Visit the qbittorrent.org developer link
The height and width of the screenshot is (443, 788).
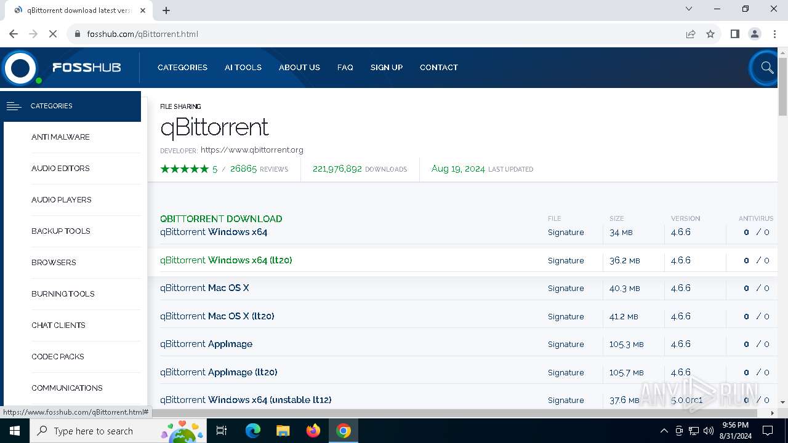click(x=252, y=150)
